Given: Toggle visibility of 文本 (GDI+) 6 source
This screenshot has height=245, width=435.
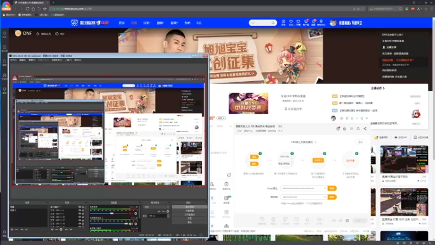Looking at the screenshot, I should click(x=79, y=210).
